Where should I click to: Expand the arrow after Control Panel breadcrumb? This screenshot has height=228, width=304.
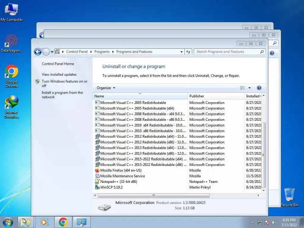pos(91,52)
